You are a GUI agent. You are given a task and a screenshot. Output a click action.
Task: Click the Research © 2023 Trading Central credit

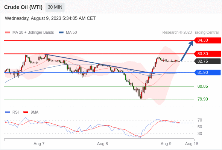(190, 33)
